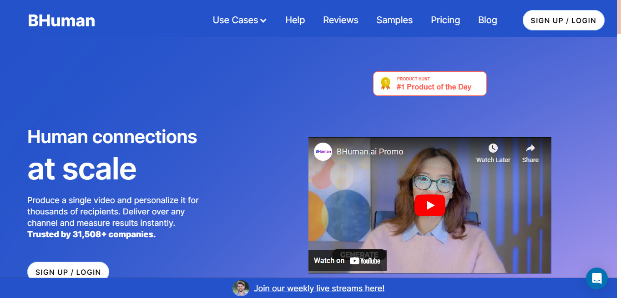The width and height of the screenshot is (621, 298).
Task: Select Pricing in the navigation bar
Action: point(445,20)
